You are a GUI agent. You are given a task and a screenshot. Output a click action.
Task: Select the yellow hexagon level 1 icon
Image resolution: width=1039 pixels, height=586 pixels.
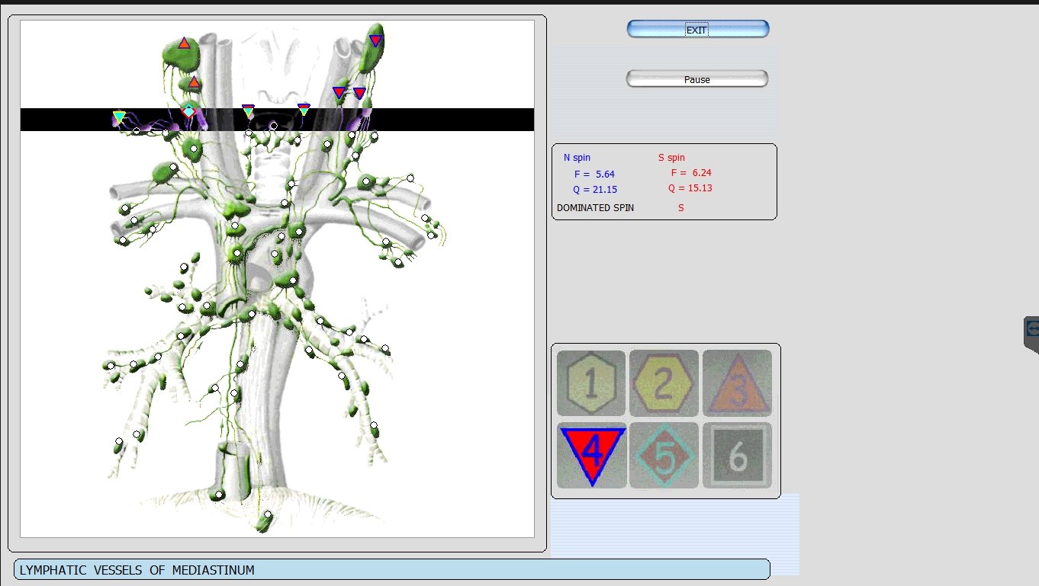591,383
